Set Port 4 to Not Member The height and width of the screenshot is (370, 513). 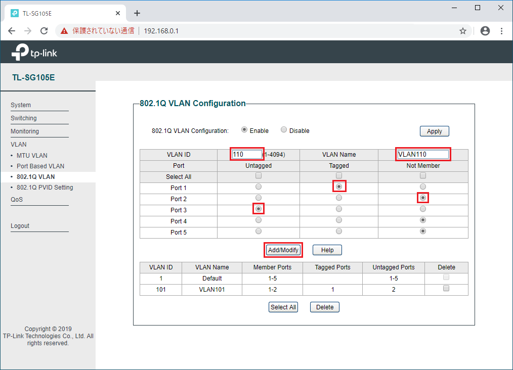point(423,220)
